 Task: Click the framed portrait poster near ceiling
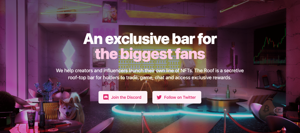(110, 12)
